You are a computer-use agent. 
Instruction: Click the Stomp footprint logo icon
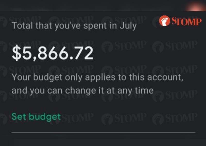click(x=165, y=21)
